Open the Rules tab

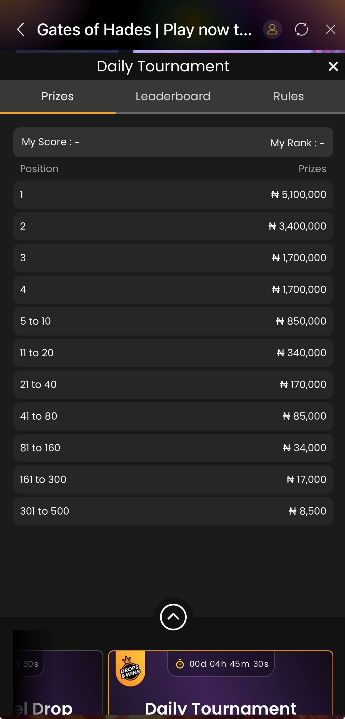point(288,96)
